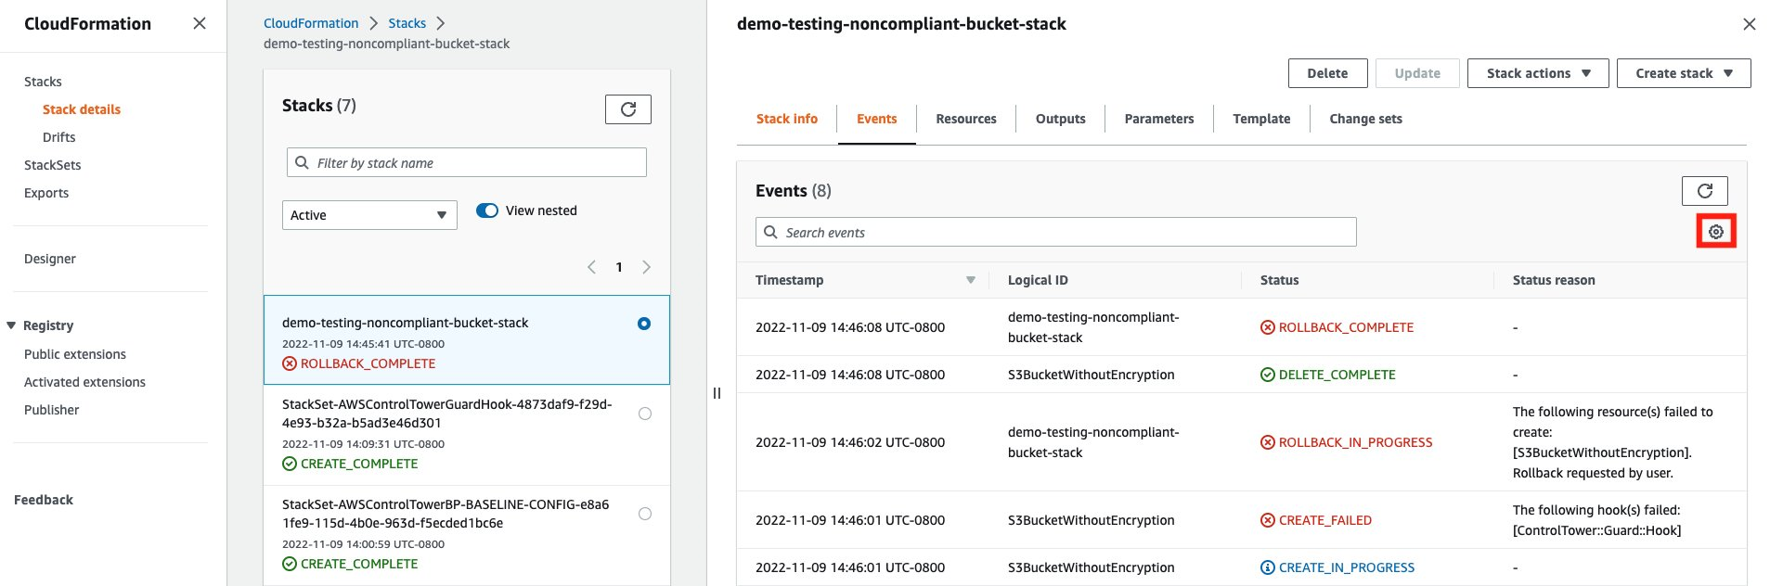Open the Create stack dropdown

(1684, 73)
